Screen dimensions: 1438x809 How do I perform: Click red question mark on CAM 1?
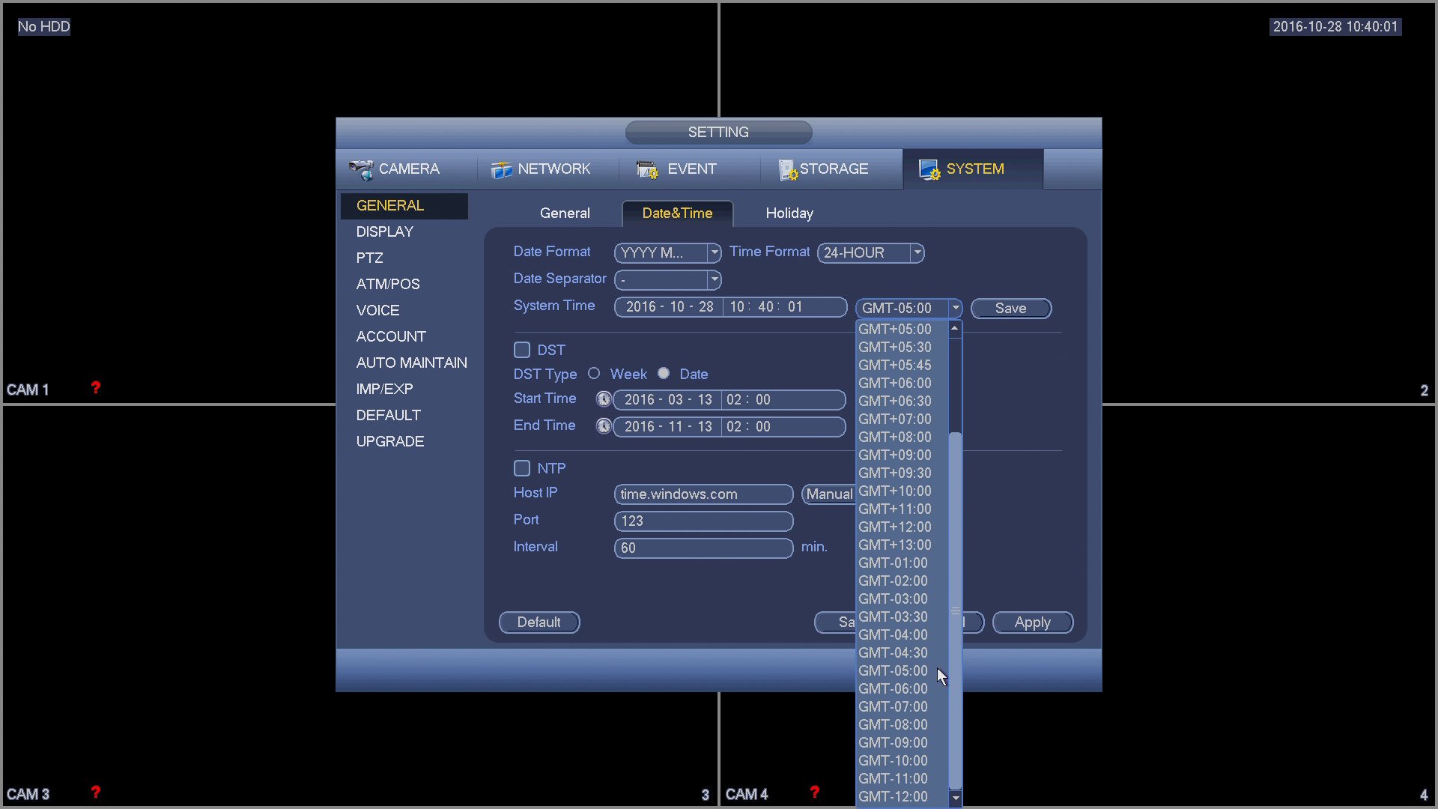(96, 388)
